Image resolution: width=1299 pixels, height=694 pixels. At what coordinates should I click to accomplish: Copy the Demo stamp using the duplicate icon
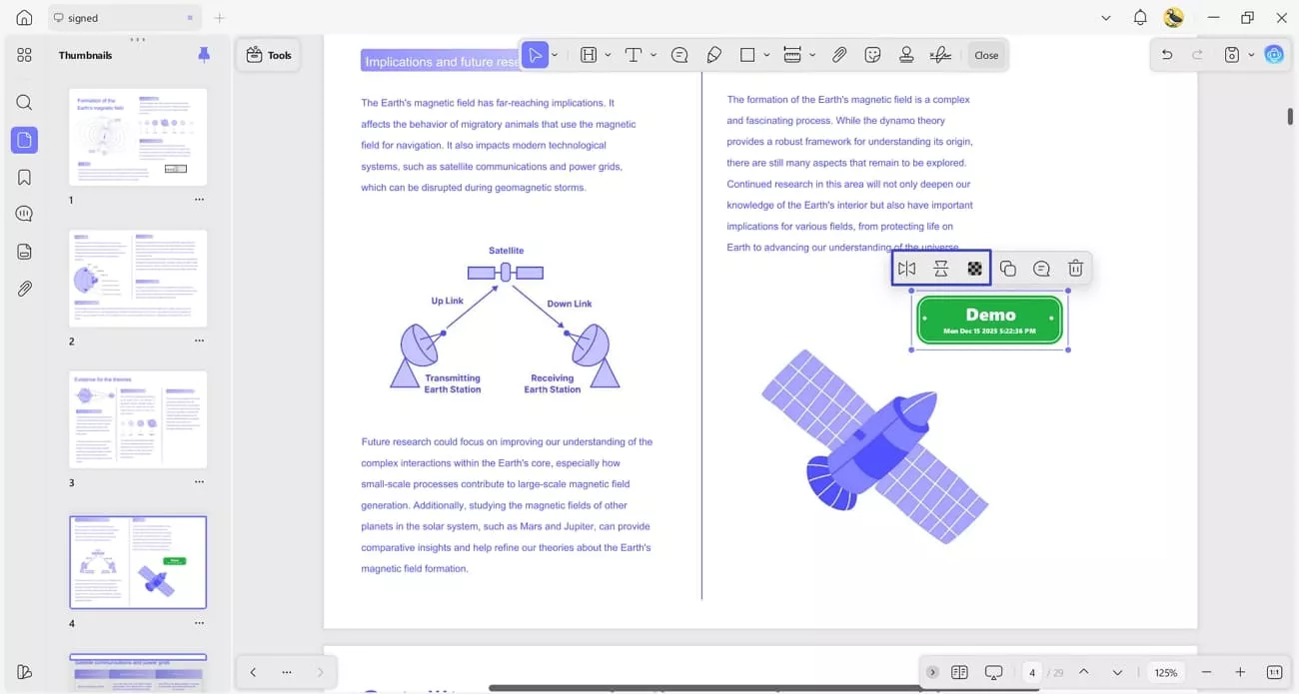pos(1008,268)
